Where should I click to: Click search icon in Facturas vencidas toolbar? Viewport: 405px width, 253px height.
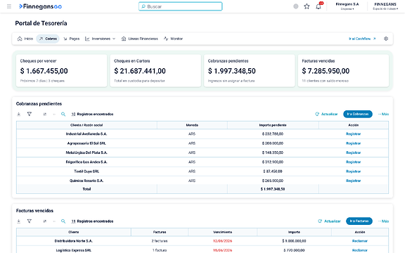click(63, 221)
